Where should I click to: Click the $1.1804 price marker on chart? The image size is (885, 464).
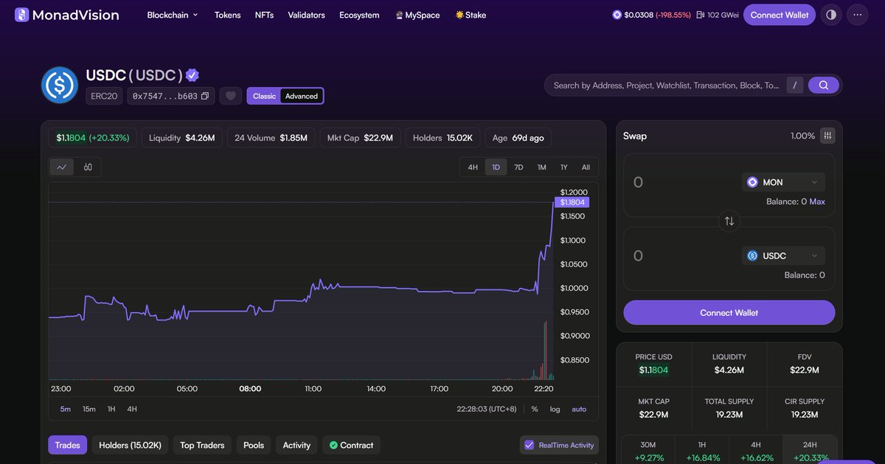tap(572, 202)
